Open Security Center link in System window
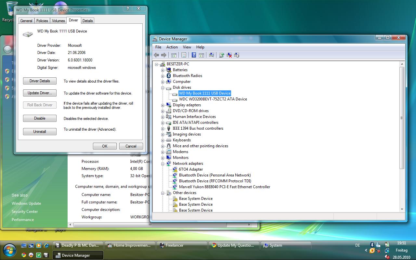This screenshot has height=260, width=416. pos(25,212)
